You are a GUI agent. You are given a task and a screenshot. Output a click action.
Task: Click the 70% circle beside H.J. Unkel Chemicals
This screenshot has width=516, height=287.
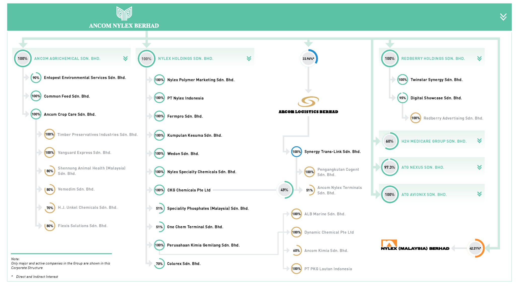pyautogui.click(x=50, y=208)
